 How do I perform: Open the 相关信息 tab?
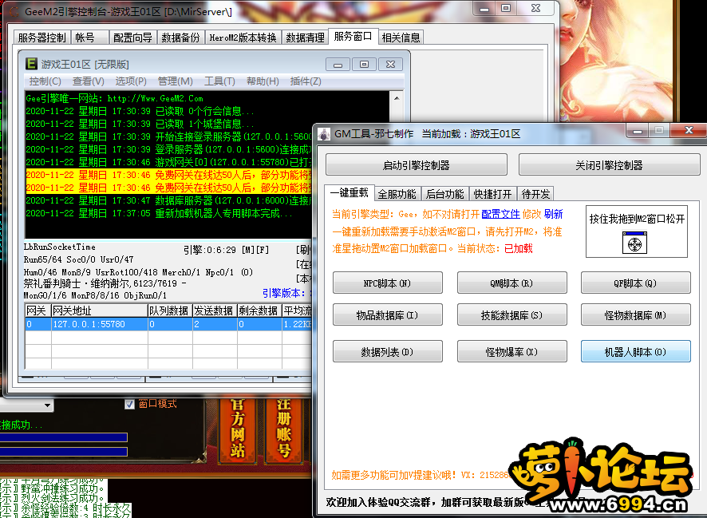401,38
